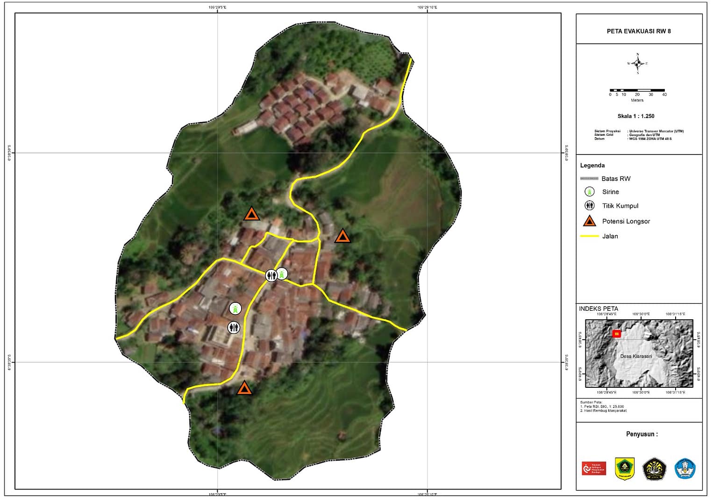Select the Titik Kumpul legend symbol
Screen dimensions: 713x504
tap(590, 205)
